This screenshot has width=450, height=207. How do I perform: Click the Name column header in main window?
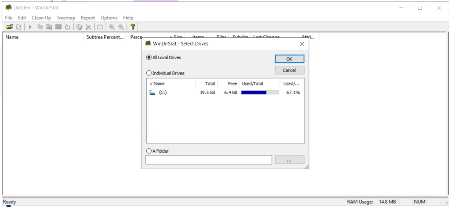pos(43,37)
